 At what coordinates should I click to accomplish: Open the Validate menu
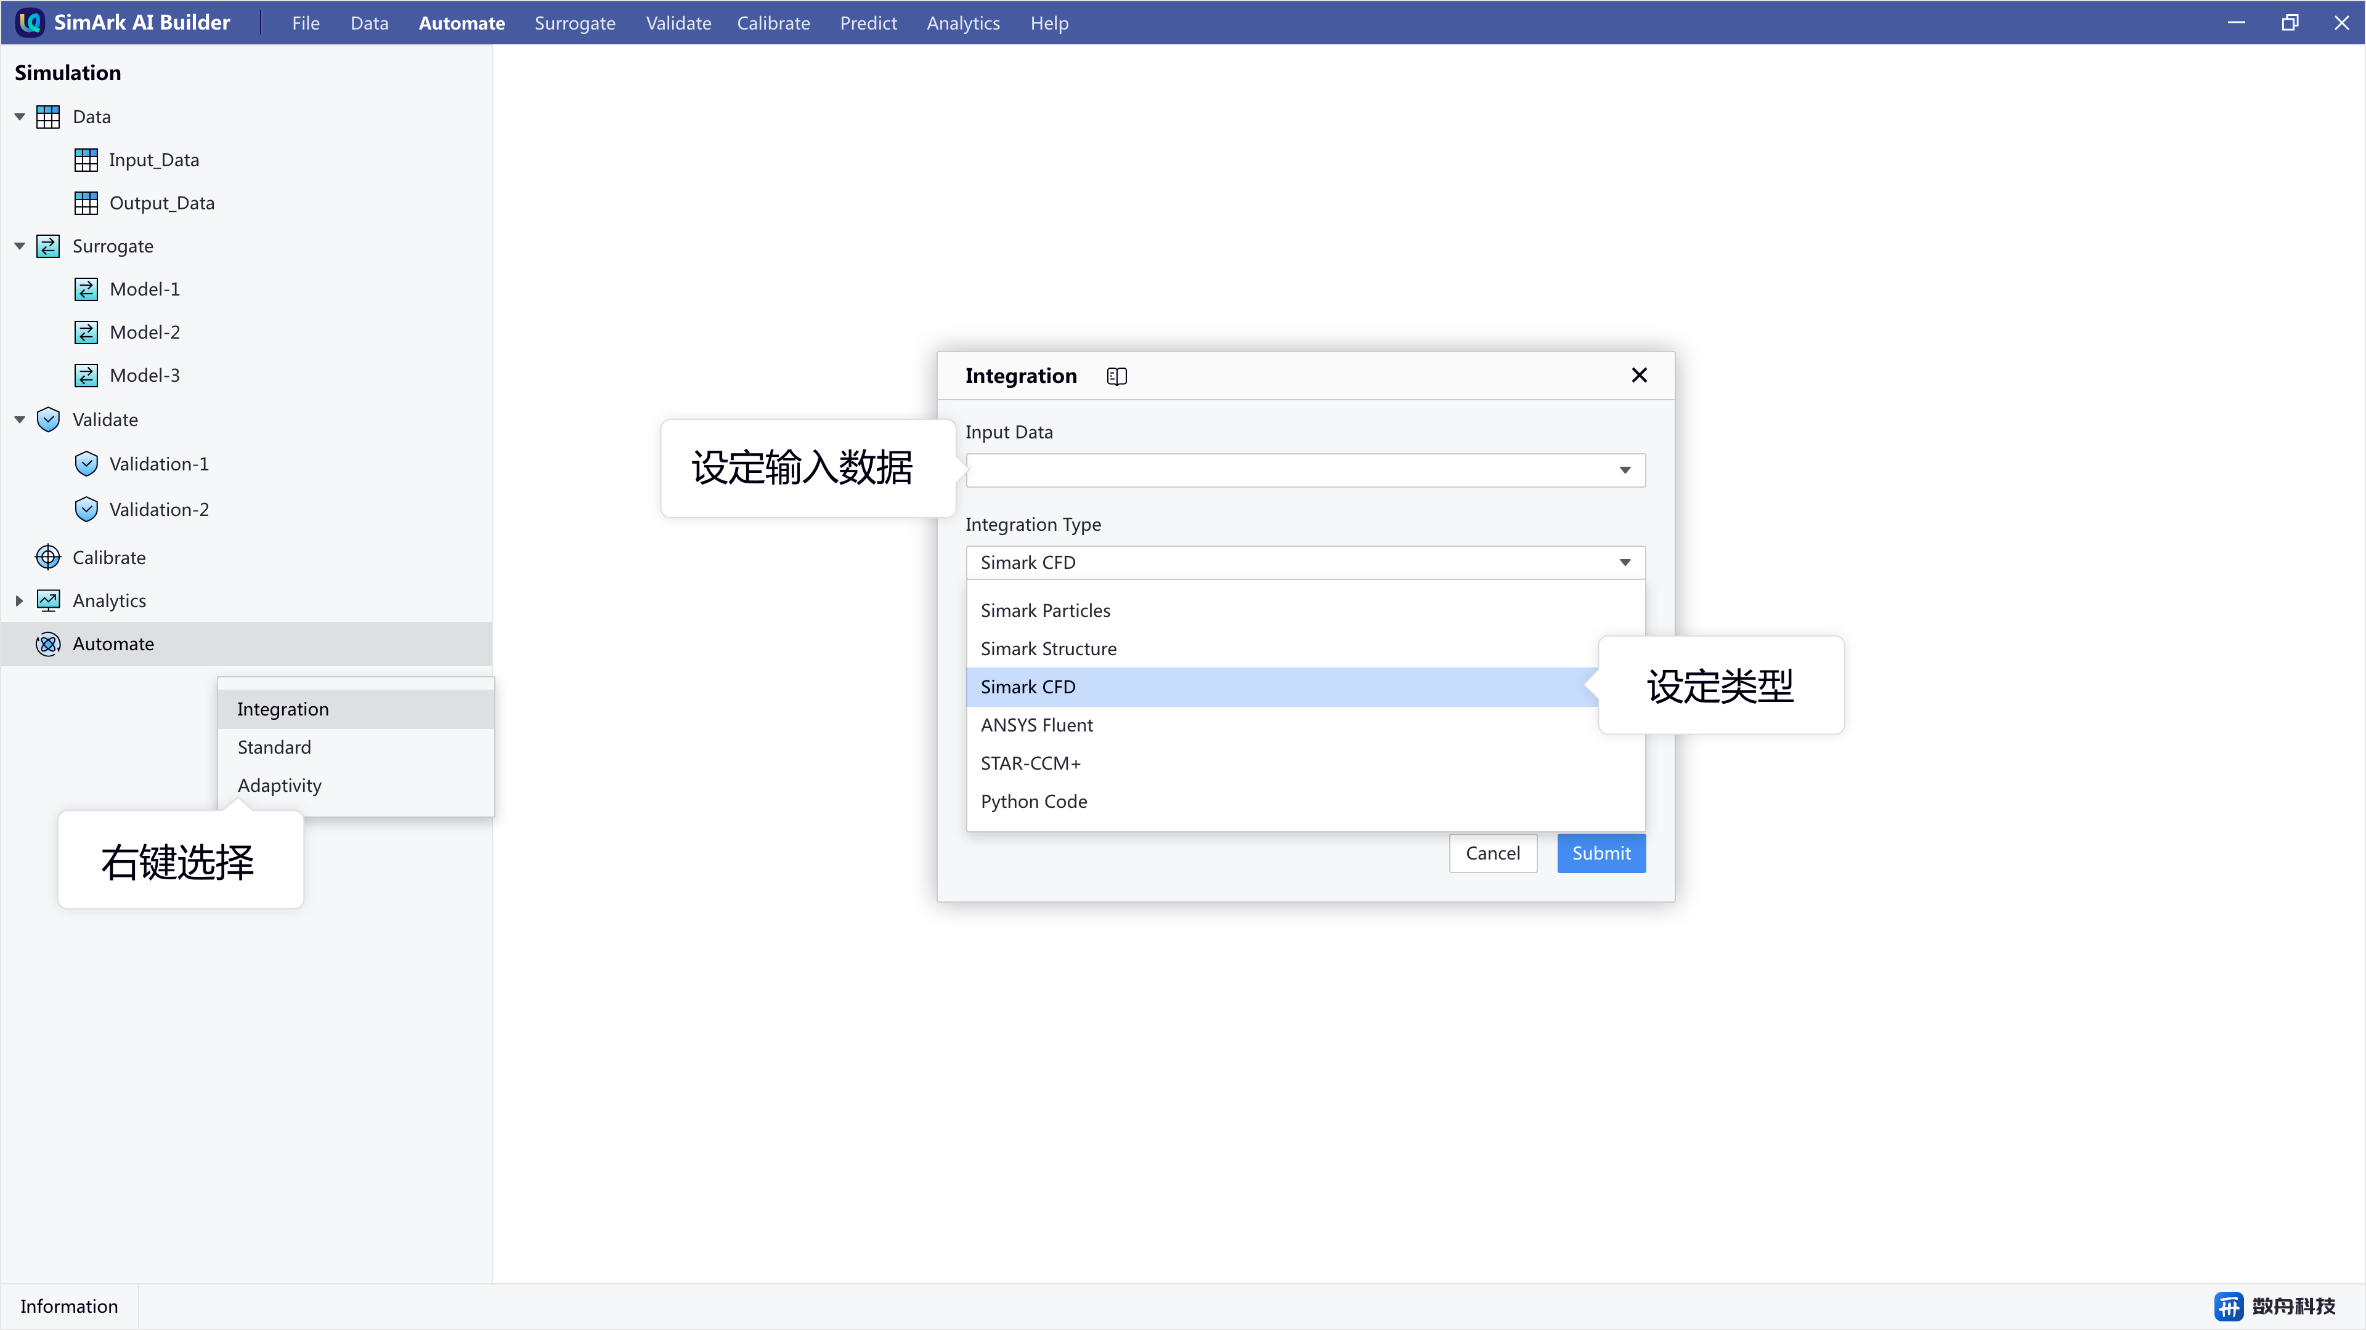[679, 23]
